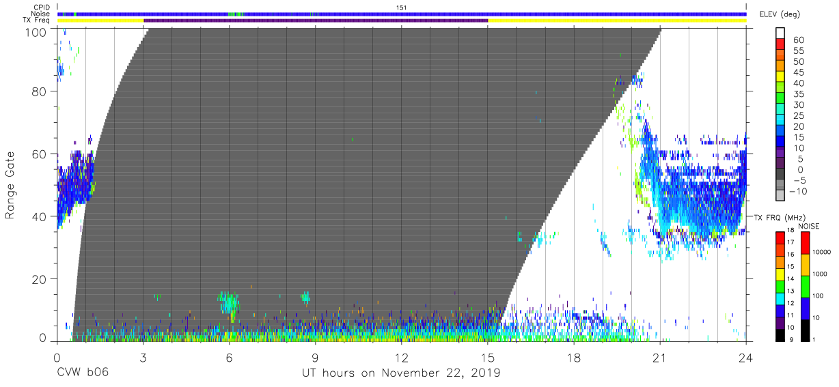Click the 'Range Gate' y-axis label
The height and width of the screenshot is (387, 839).
[10, 185]
